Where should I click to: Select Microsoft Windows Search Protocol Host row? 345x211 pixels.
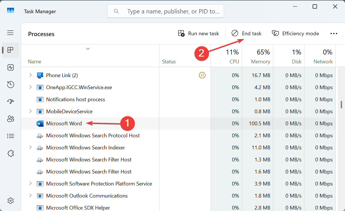[x=178, y=136]
